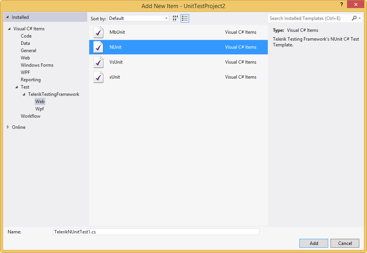This screenshot has height=253, width=367.
Task: Select the NUnit template name
Action: (116, 47)
